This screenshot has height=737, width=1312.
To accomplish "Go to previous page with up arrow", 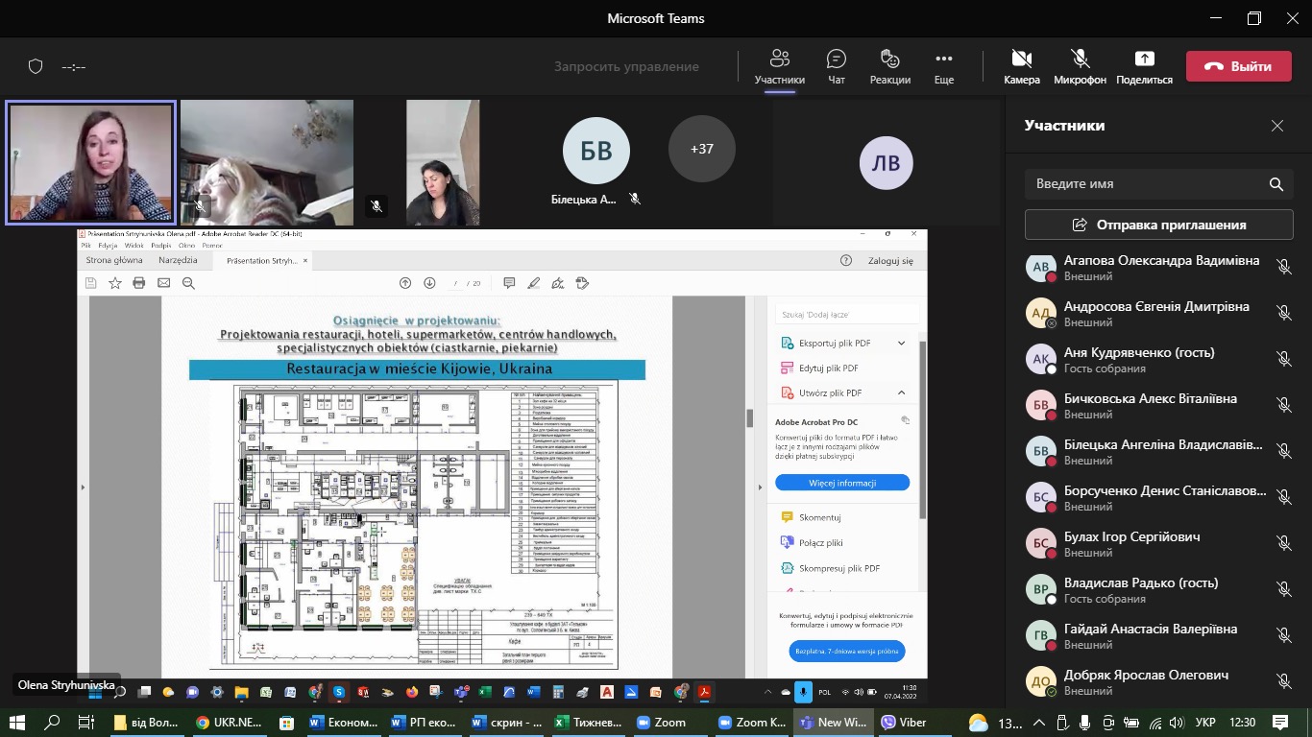I will pos(405,283).
